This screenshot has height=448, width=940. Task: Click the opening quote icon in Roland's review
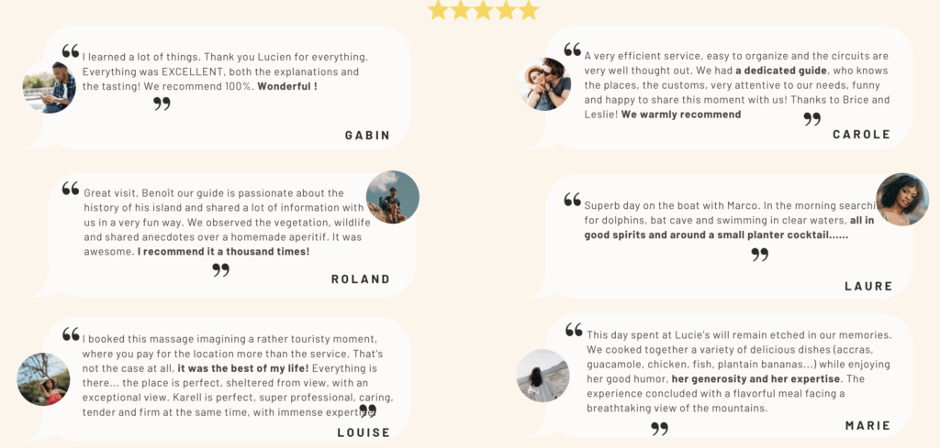(71, 189)
